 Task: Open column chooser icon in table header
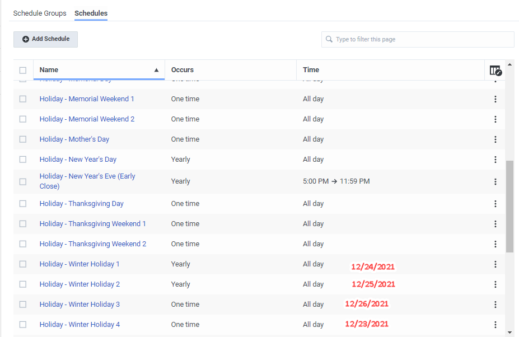click(495, 70)
